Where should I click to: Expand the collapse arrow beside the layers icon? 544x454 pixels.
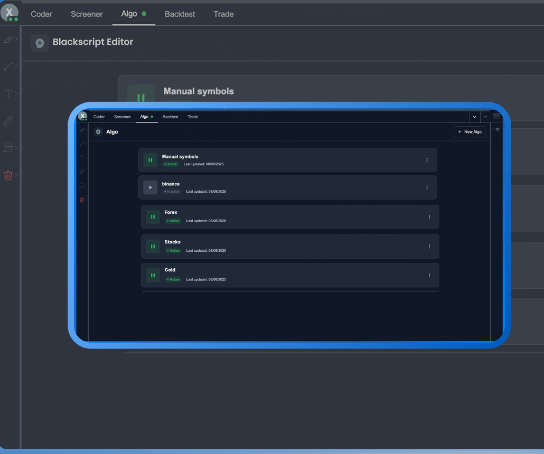[x=493, y=130]
